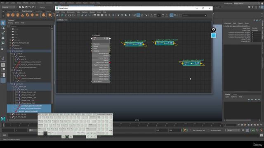This screenshot has width=264, height=148.
Task: Select the Untitled_1 tab in Node Editor
Action: pos(61,20)
